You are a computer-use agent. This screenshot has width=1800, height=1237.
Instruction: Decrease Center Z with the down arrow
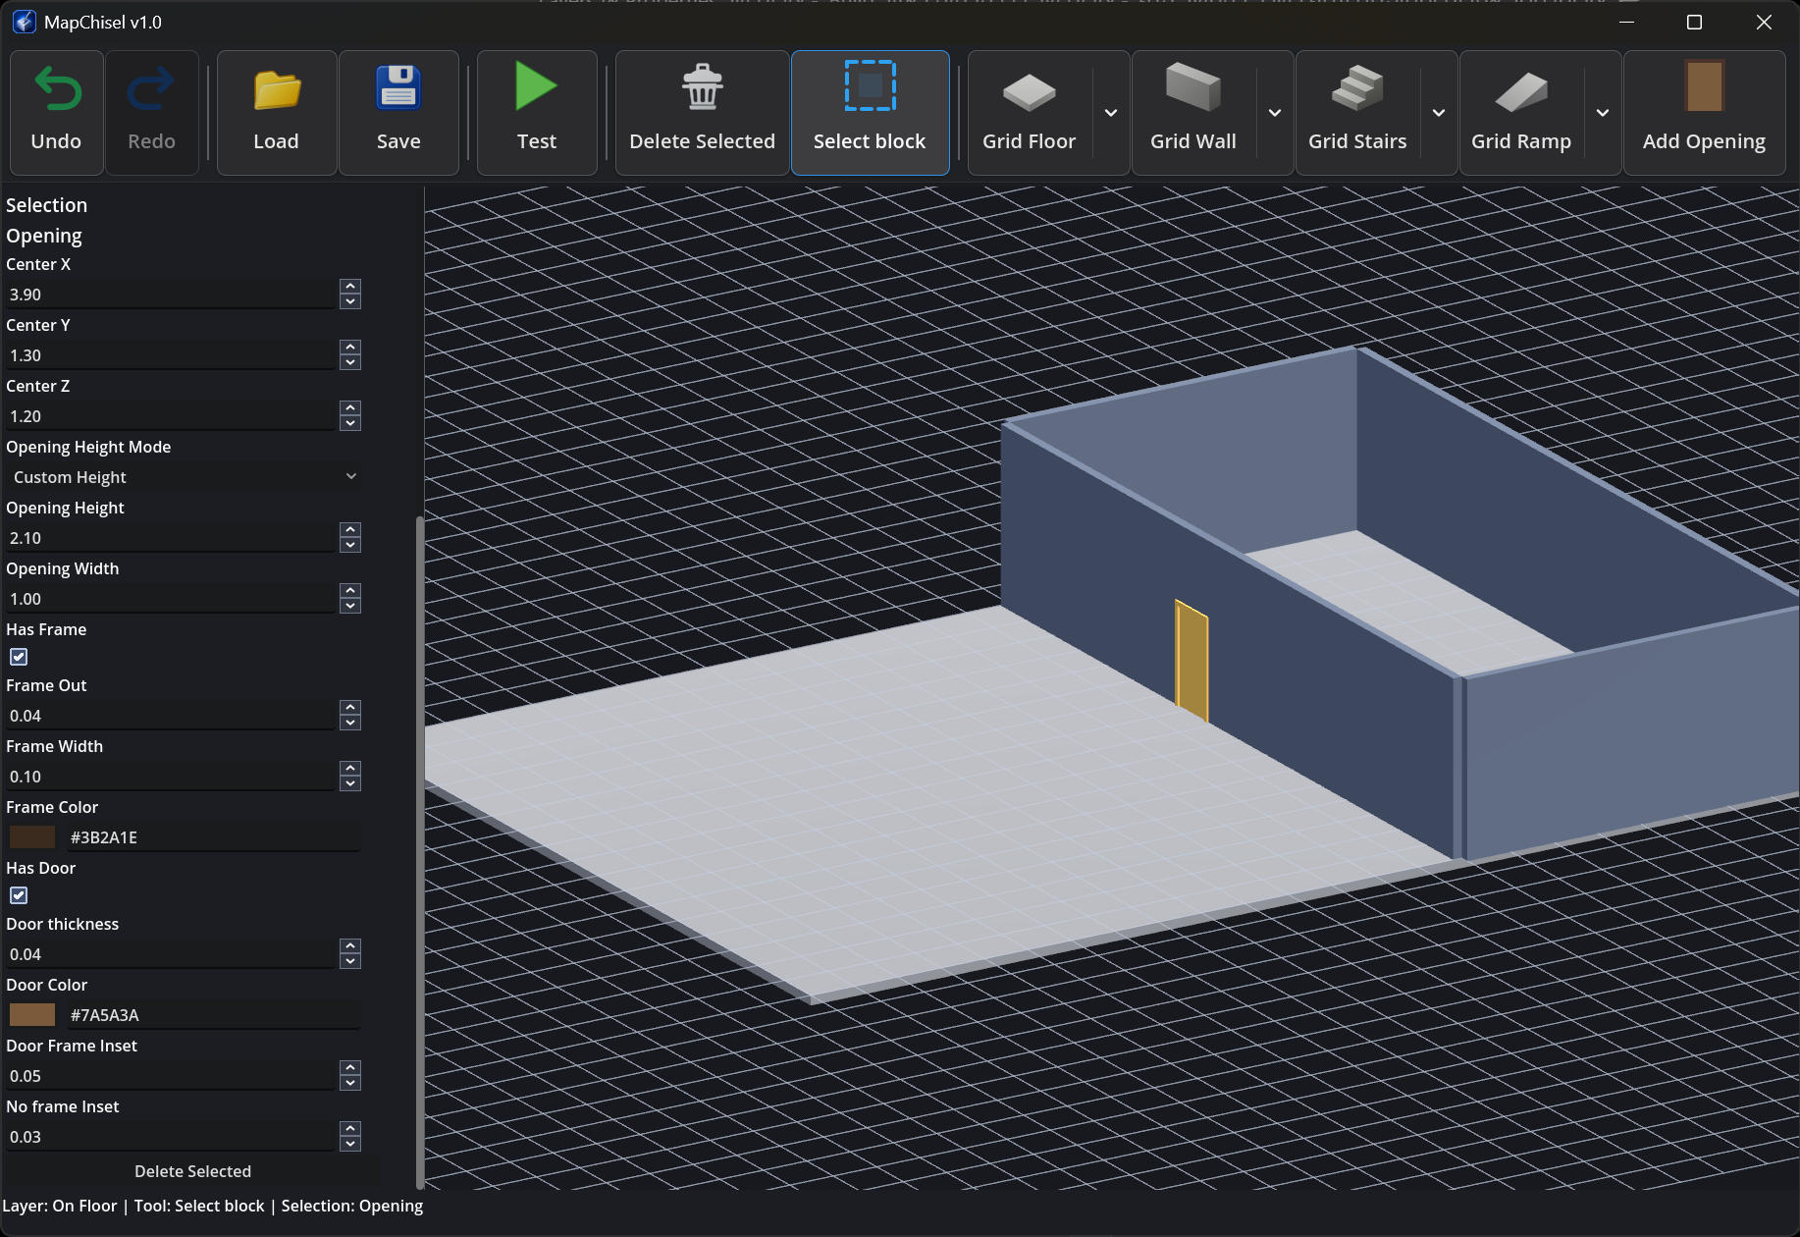350,423
